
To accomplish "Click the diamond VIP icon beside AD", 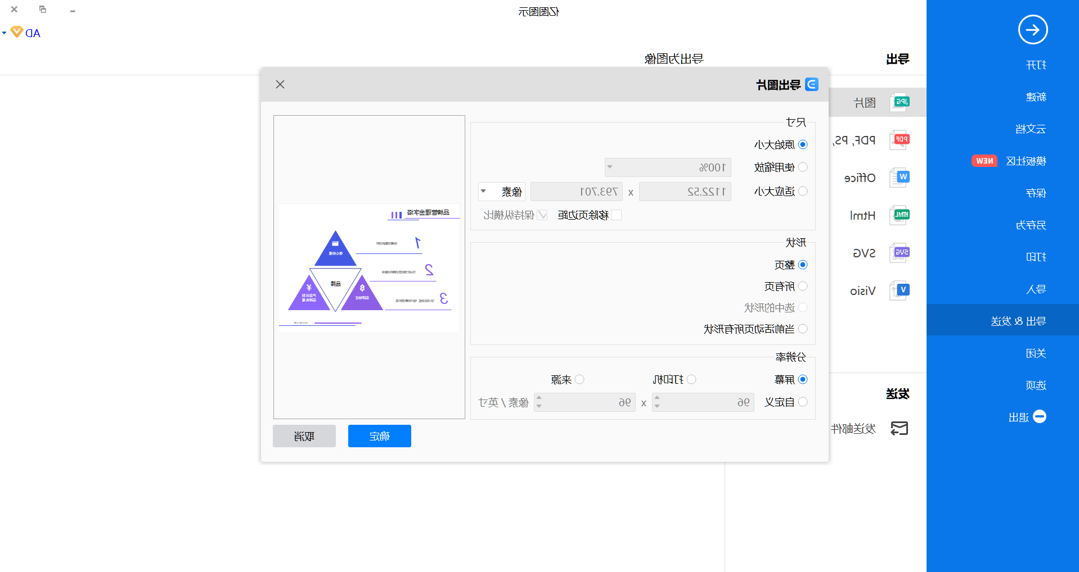I will (x=17, y=32).
